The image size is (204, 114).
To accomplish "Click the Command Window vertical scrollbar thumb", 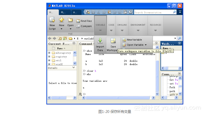I will (x=157, y=76).
